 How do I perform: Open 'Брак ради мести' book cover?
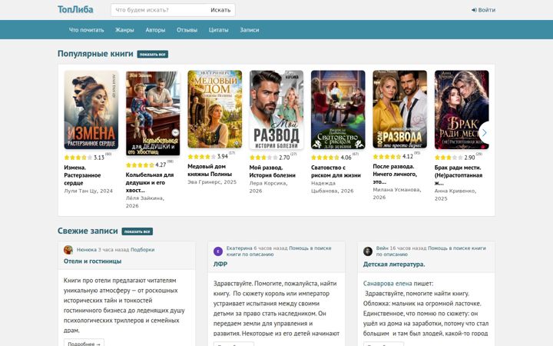point(462,110)
